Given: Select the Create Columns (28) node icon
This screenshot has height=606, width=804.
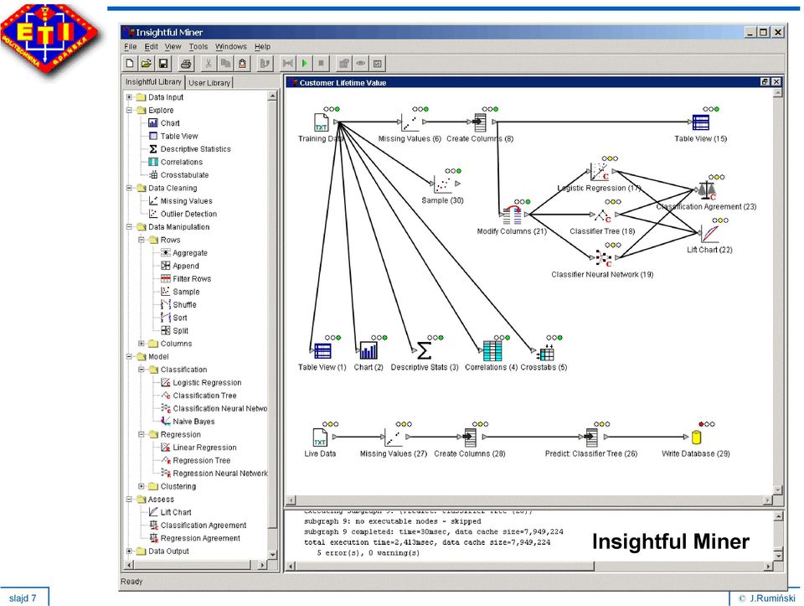Looking at the screenshot, I should (x=470, y=438).
